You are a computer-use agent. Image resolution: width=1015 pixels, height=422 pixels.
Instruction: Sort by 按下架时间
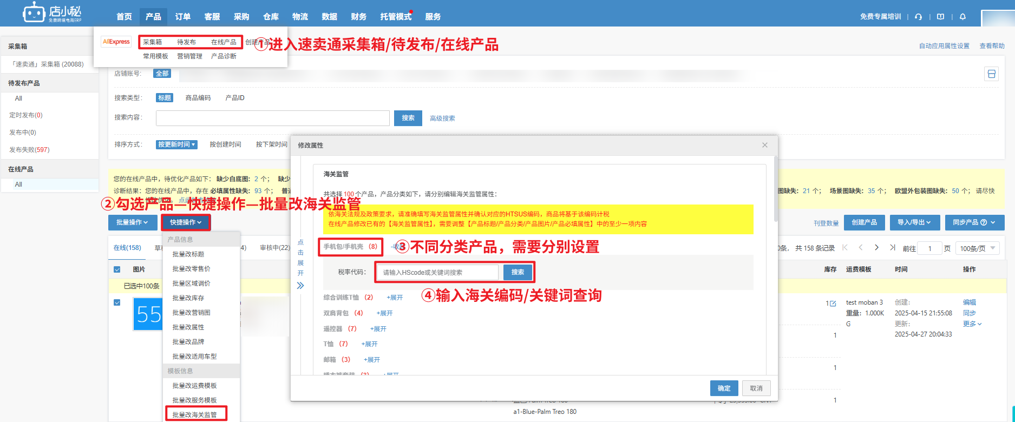click(272, 144)
